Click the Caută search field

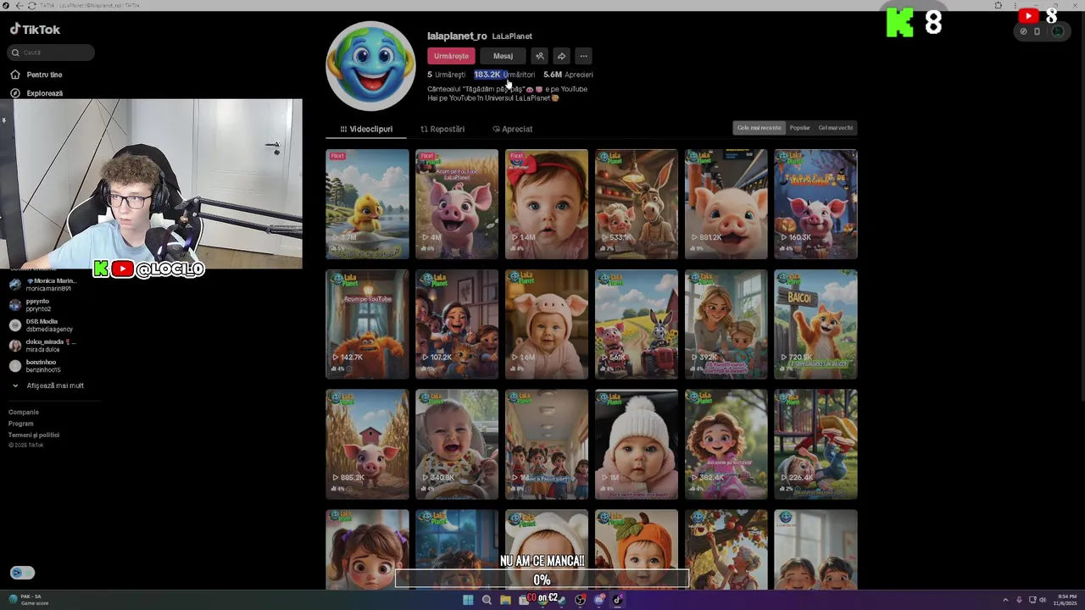click(x=52, y=53)
